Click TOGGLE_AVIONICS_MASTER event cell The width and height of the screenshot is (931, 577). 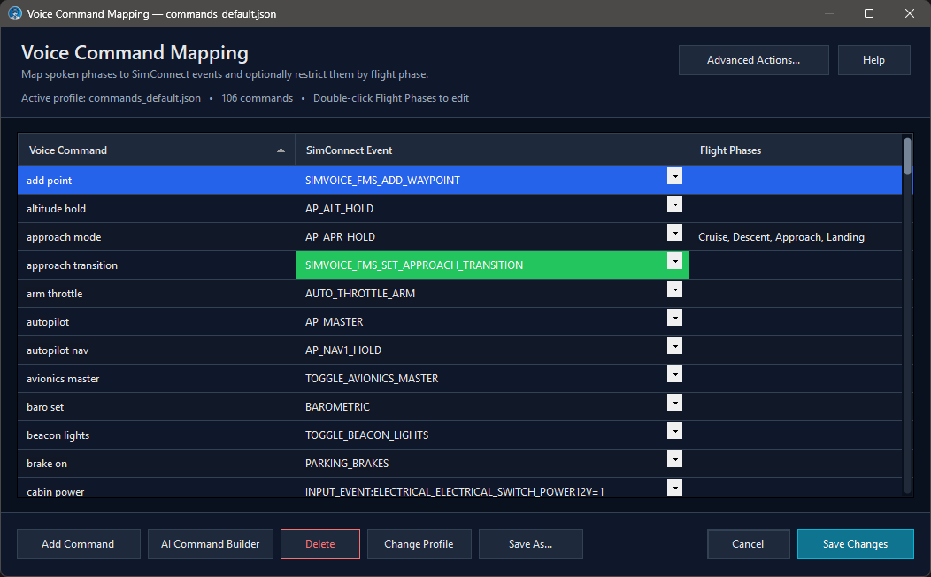492,379
